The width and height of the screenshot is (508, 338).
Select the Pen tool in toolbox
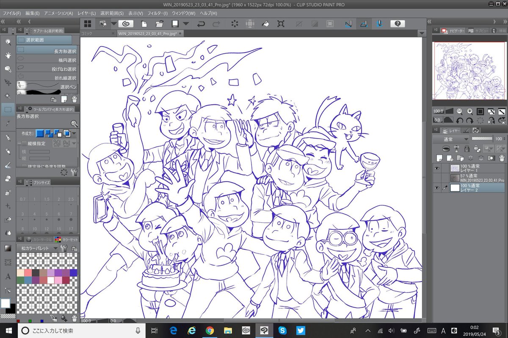pos(8,138)
